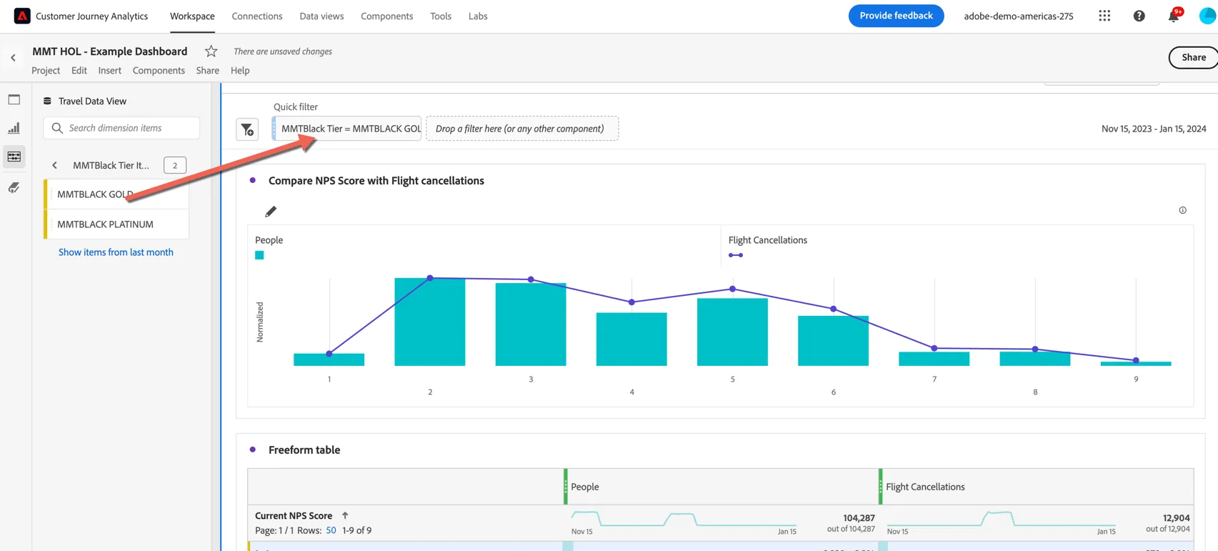Open the user profile avatar
The height and width of the screenshot is (551, 1218).
(x=1207, y=16)
